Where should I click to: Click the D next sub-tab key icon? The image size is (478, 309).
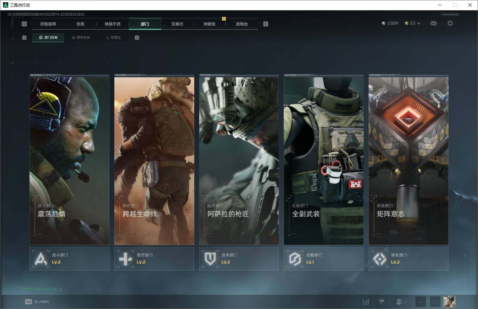(x=137, y=37)
